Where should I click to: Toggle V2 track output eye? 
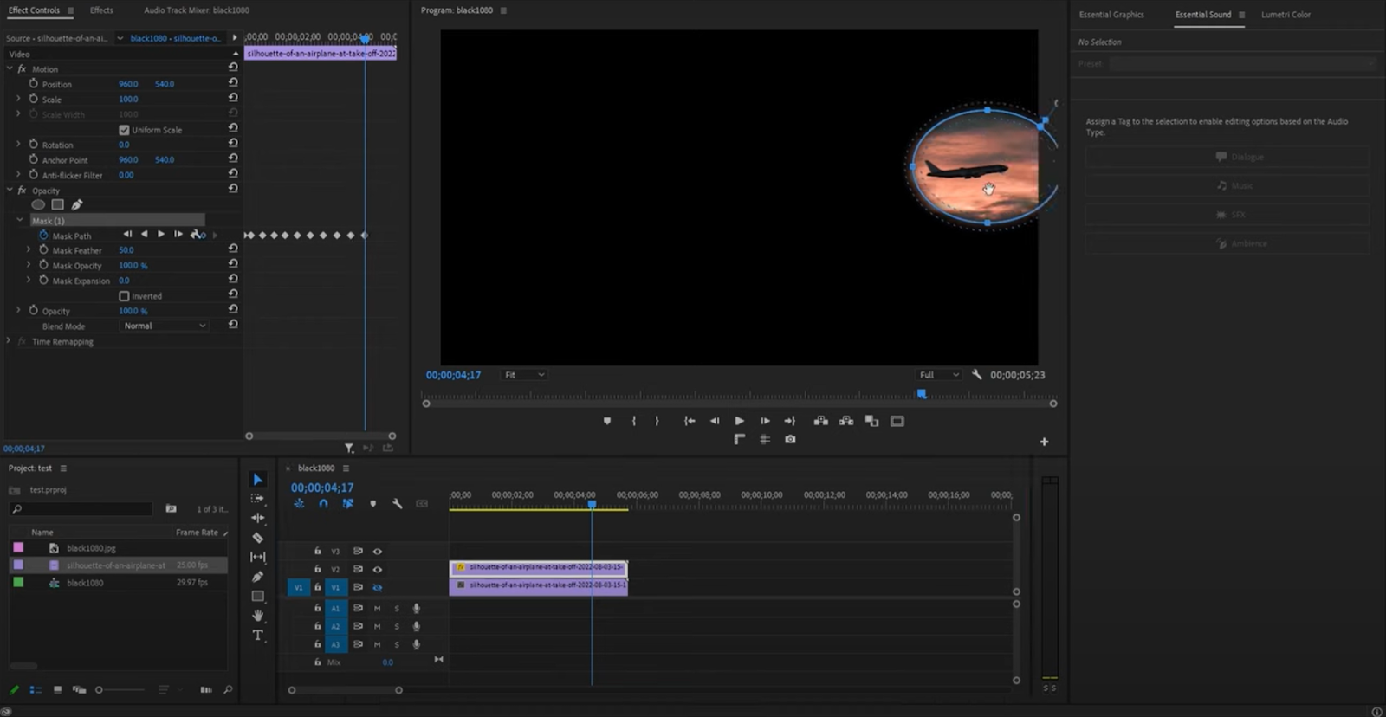378,569
